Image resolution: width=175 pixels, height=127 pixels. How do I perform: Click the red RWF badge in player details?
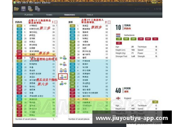tap(148, 39)
